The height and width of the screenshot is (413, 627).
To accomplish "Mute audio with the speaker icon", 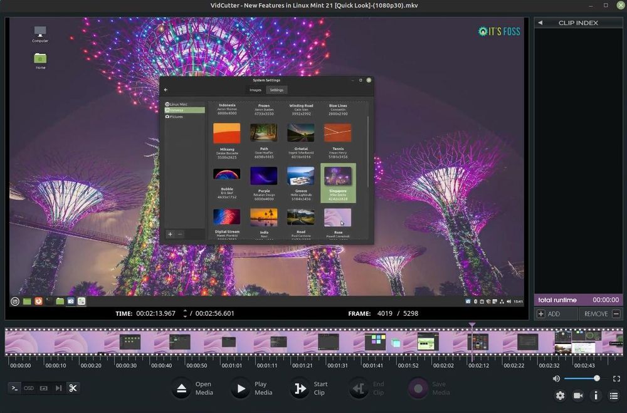I will pyautogui.click(x=556, y=379).
